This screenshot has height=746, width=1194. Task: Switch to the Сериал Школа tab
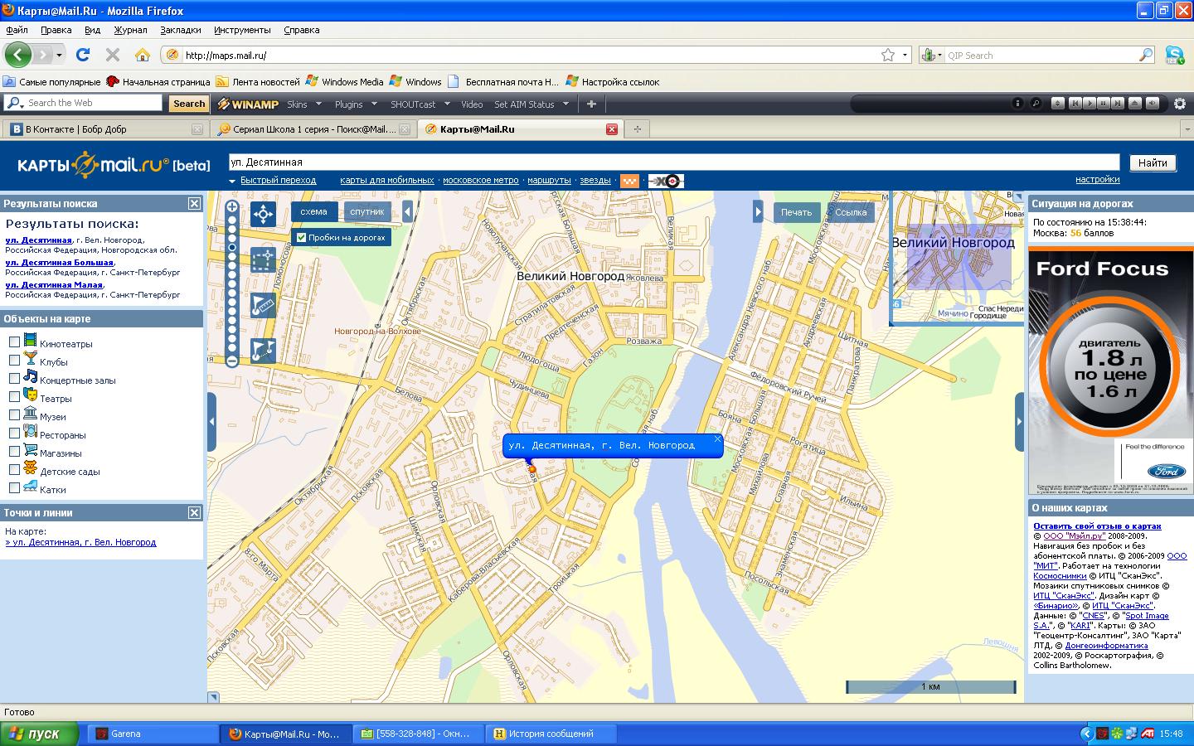point(313,129)
